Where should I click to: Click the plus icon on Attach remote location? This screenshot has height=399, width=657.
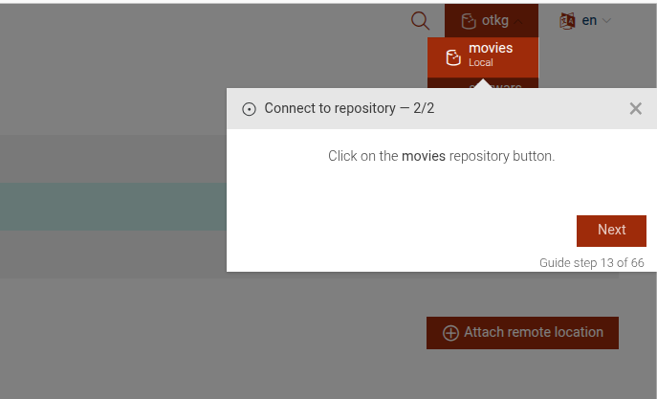pyautogui.click(x=450, y=333)
